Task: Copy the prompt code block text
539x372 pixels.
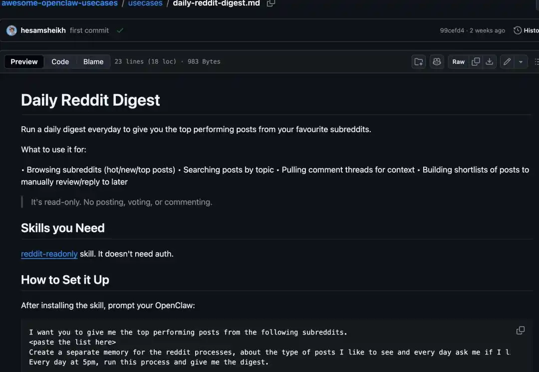Action: [x=520, y=331]
